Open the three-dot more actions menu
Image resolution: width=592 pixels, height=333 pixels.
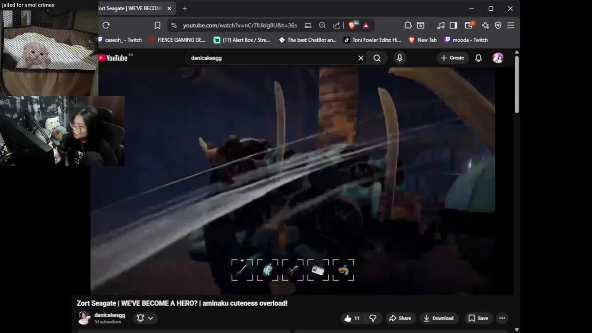[x=502, y=318]
